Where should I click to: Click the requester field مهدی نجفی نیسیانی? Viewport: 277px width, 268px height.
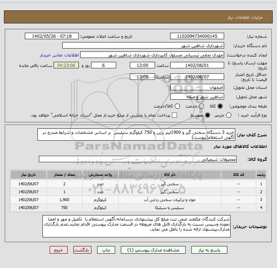[152, 55]
